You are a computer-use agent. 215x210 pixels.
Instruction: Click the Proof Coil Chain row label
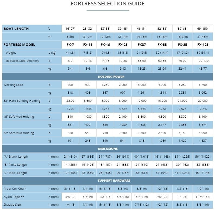click(15, 189)
